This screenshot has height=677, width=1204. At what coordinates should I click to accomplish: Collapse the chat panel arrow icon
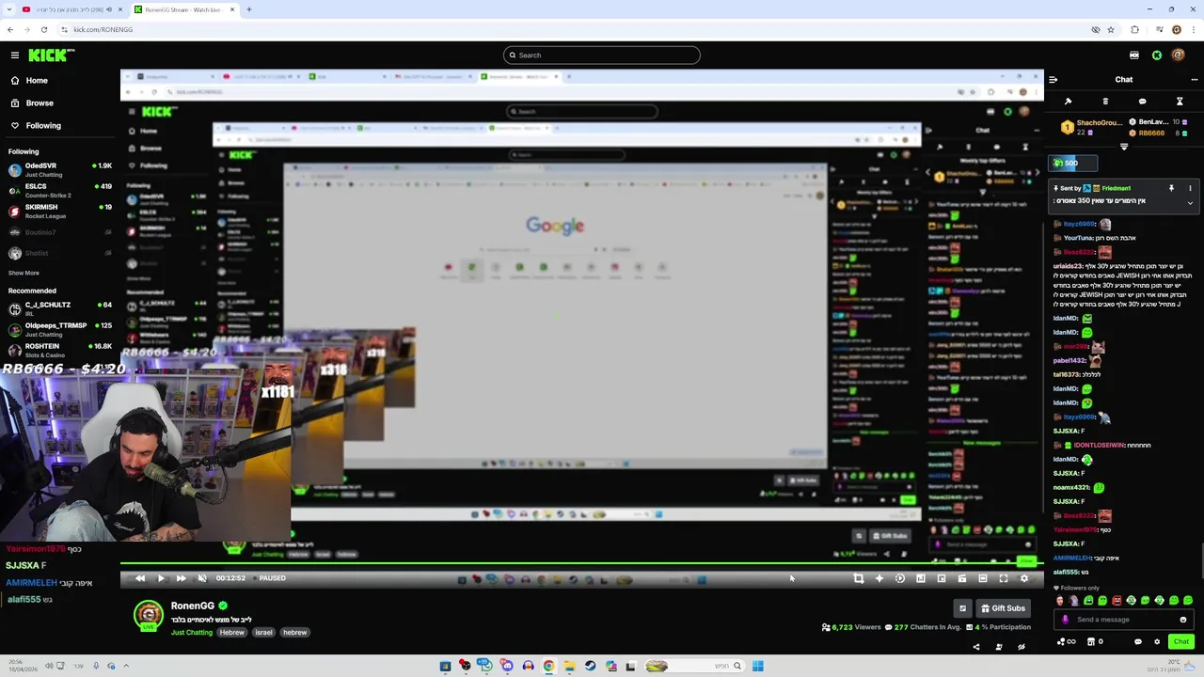tap(1053, 80)
